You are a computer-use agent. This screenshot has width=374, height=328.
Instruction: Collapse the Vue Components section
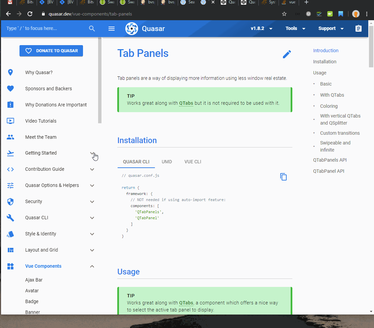click(92, 266)
